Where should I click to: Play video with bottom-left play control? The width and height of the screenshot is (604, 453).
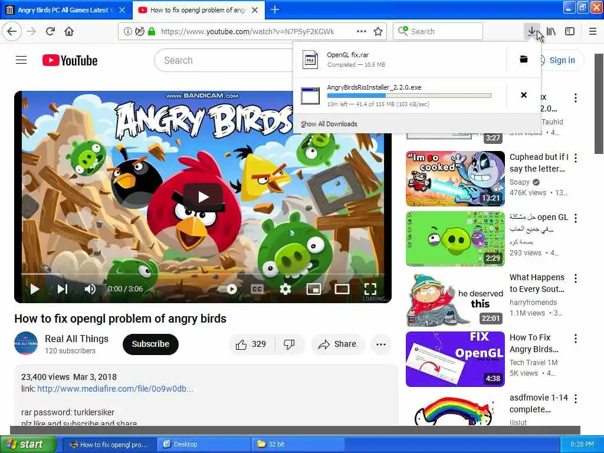35,289
